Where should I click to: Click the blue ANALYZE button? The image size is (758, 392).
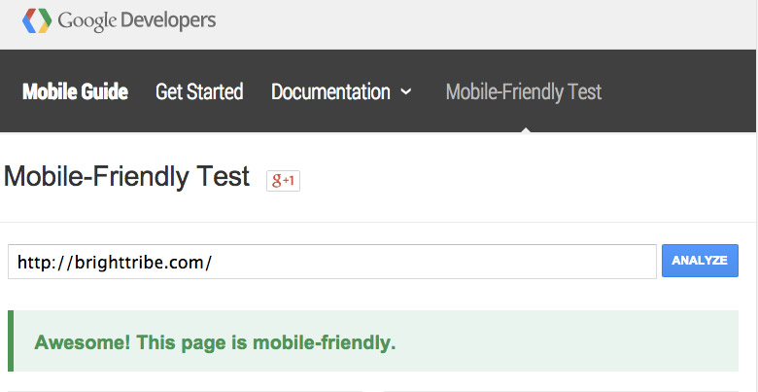click(x=700, y=261)
